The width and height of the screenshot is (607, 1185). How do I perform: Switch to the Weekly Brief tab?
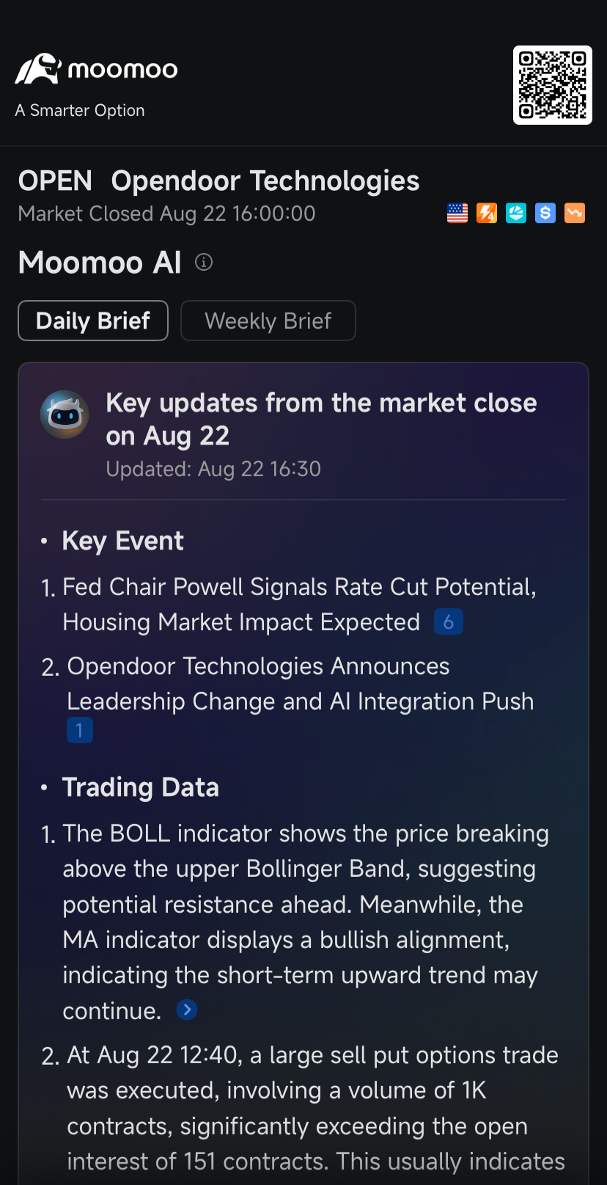[x=268, y=321]
